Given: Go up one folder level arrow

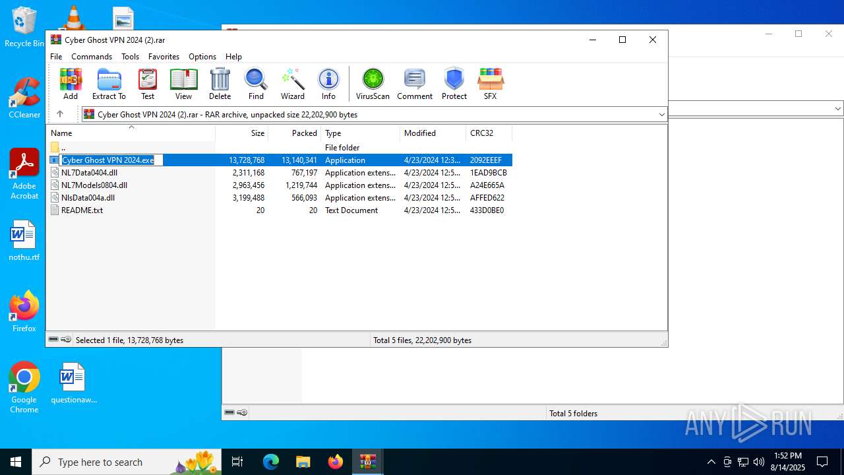Looking at the screenshot, I should click(x=59, y=114).
